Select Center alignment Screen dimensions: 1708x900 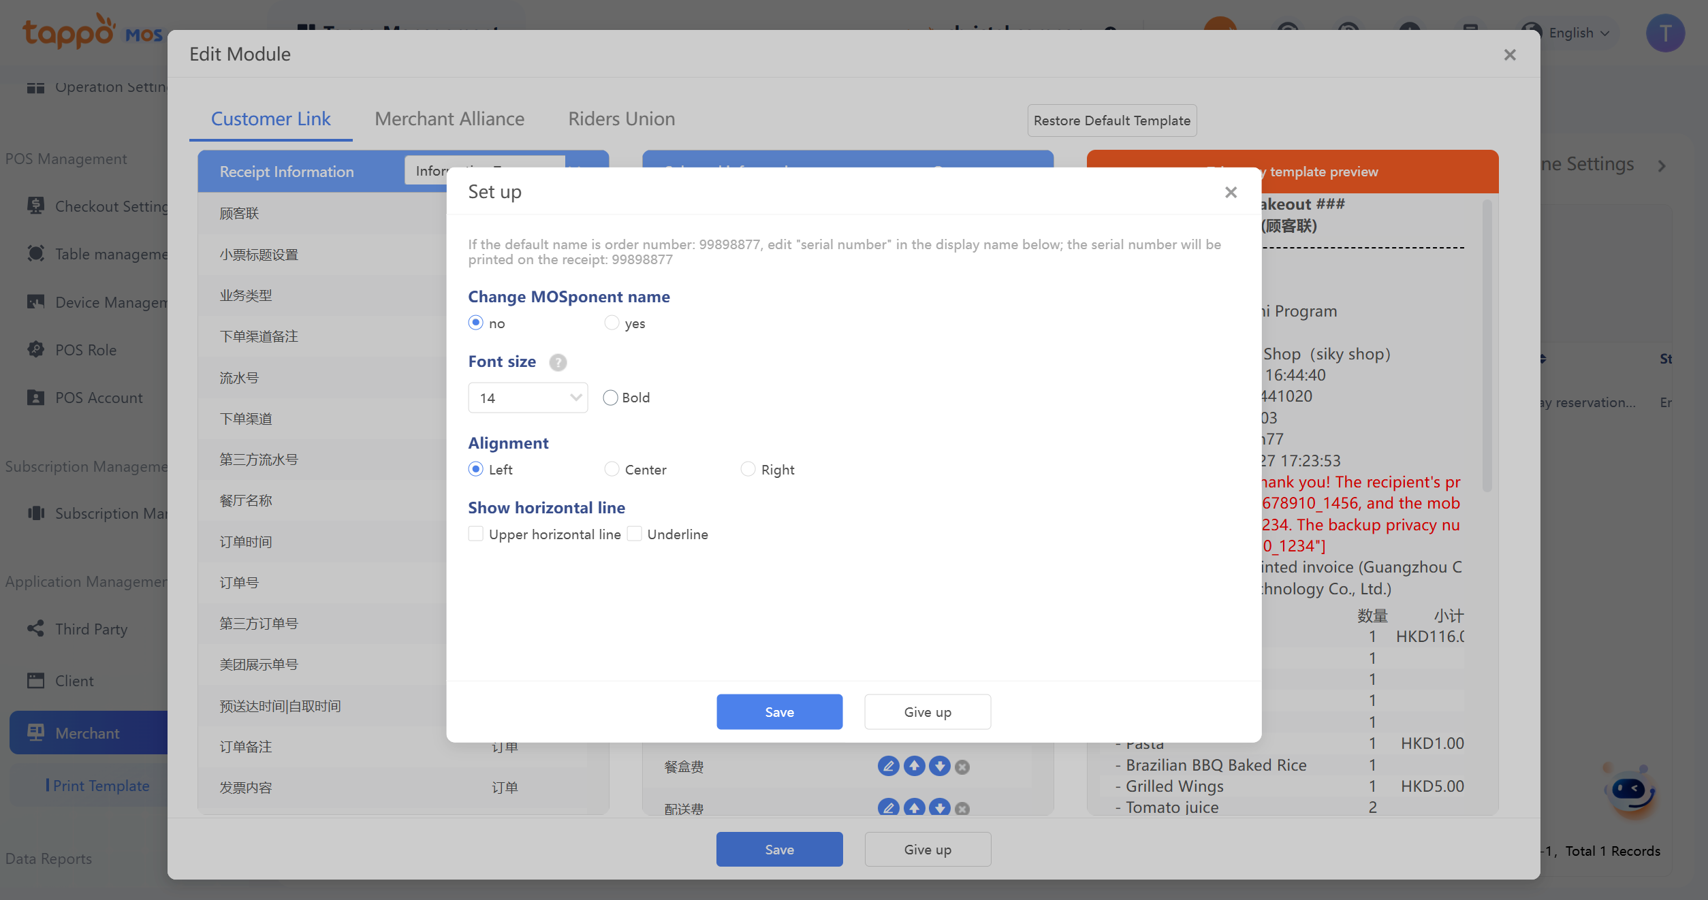click(x=612, y=469)
